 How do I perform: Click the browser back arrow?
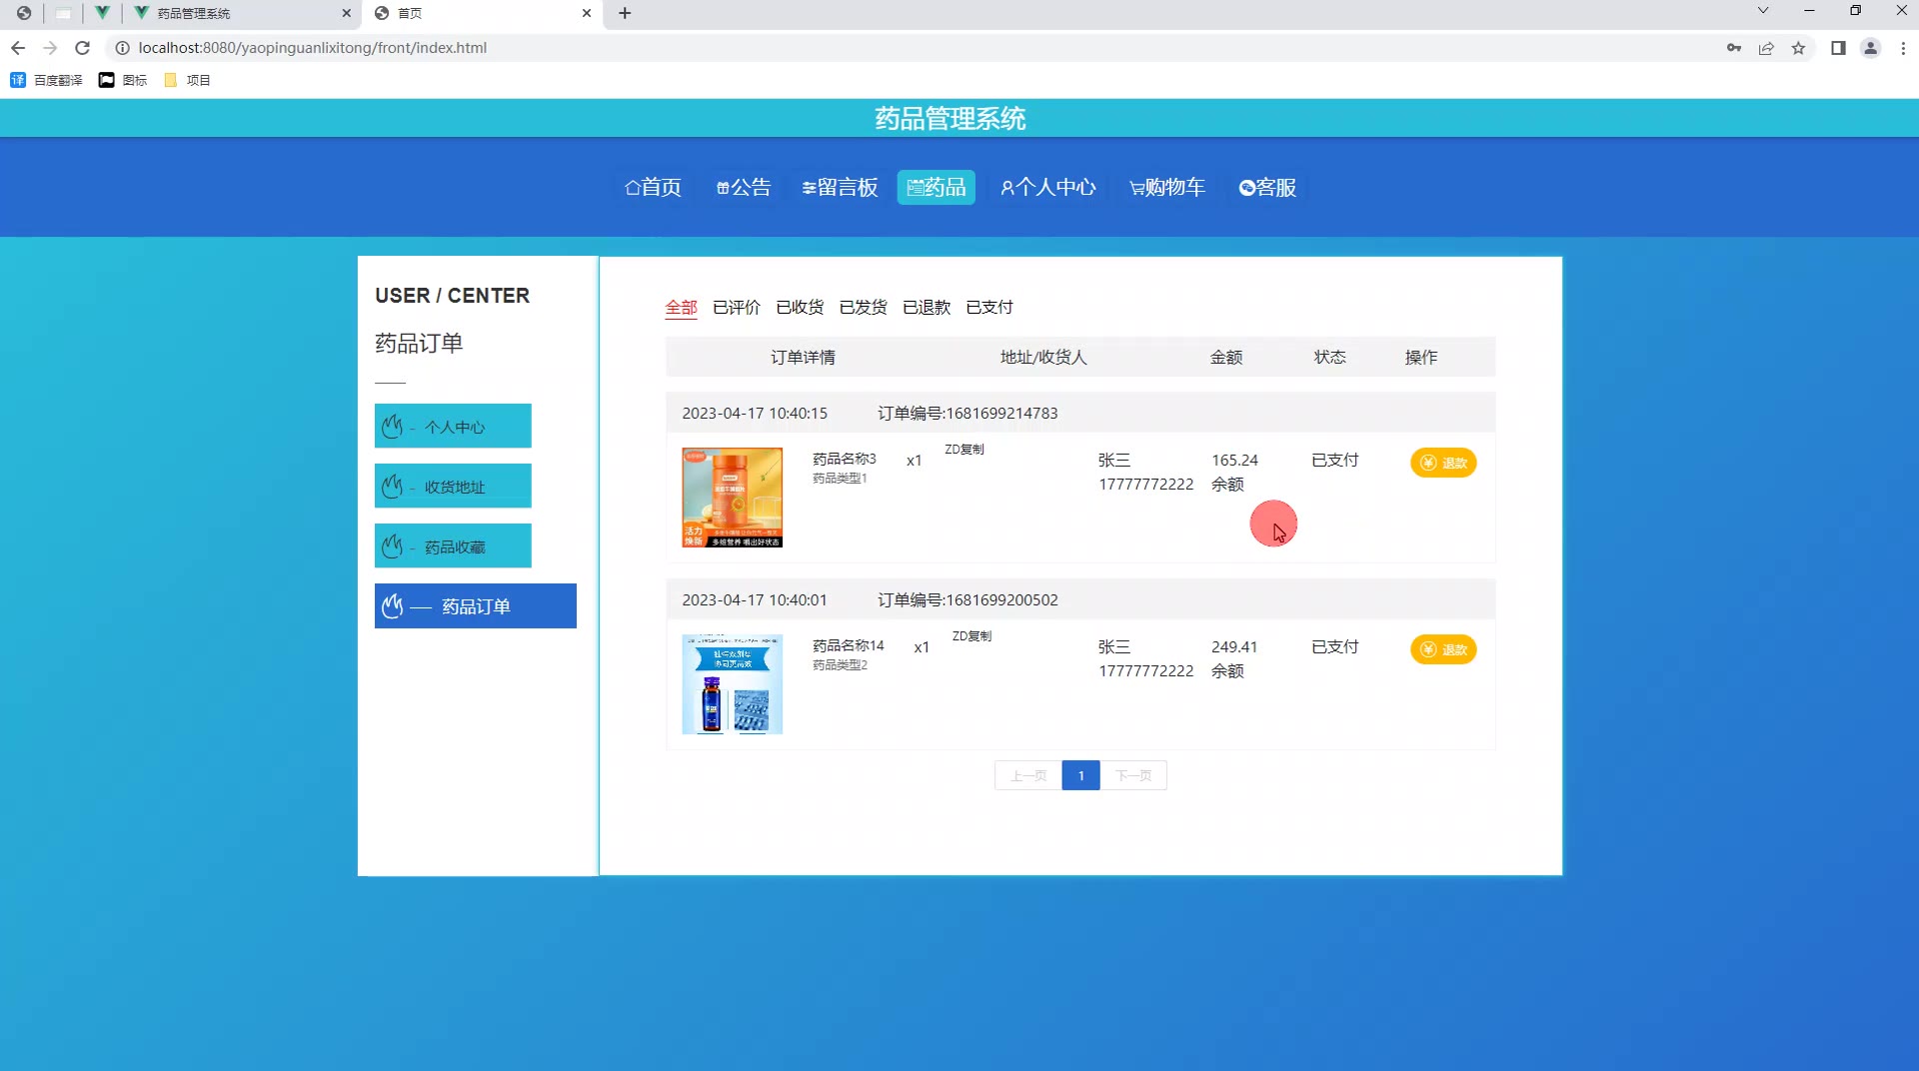pos(18,48)
